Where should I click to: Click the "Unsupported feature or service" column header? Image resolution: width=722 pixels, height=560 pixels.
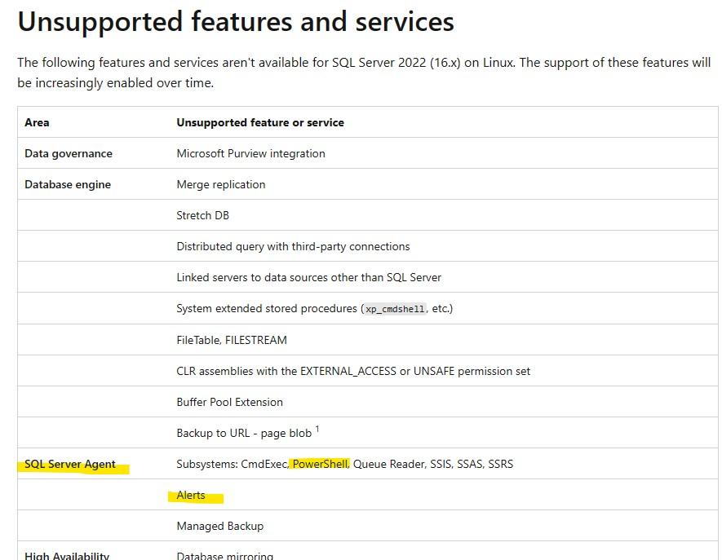click(260, 122)
